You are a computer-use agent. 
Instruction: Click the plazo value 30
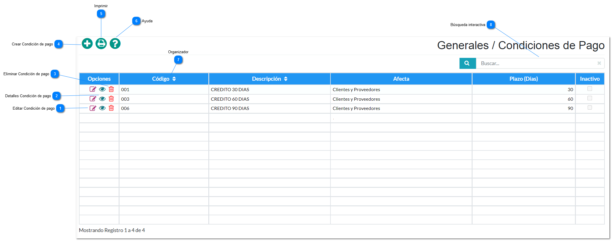coord(570,90)
